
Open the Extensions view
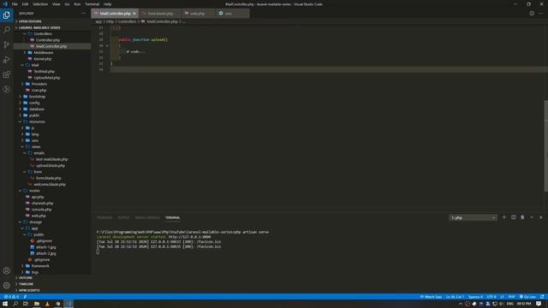pyautogui.click(x=7, y=74)
